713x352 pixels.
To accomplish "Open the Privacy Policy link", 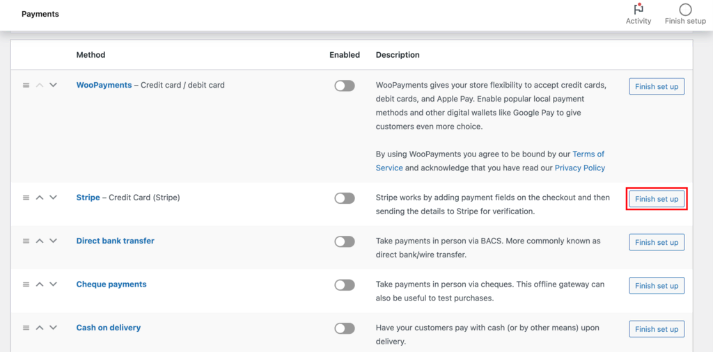I will pos(580,168).
